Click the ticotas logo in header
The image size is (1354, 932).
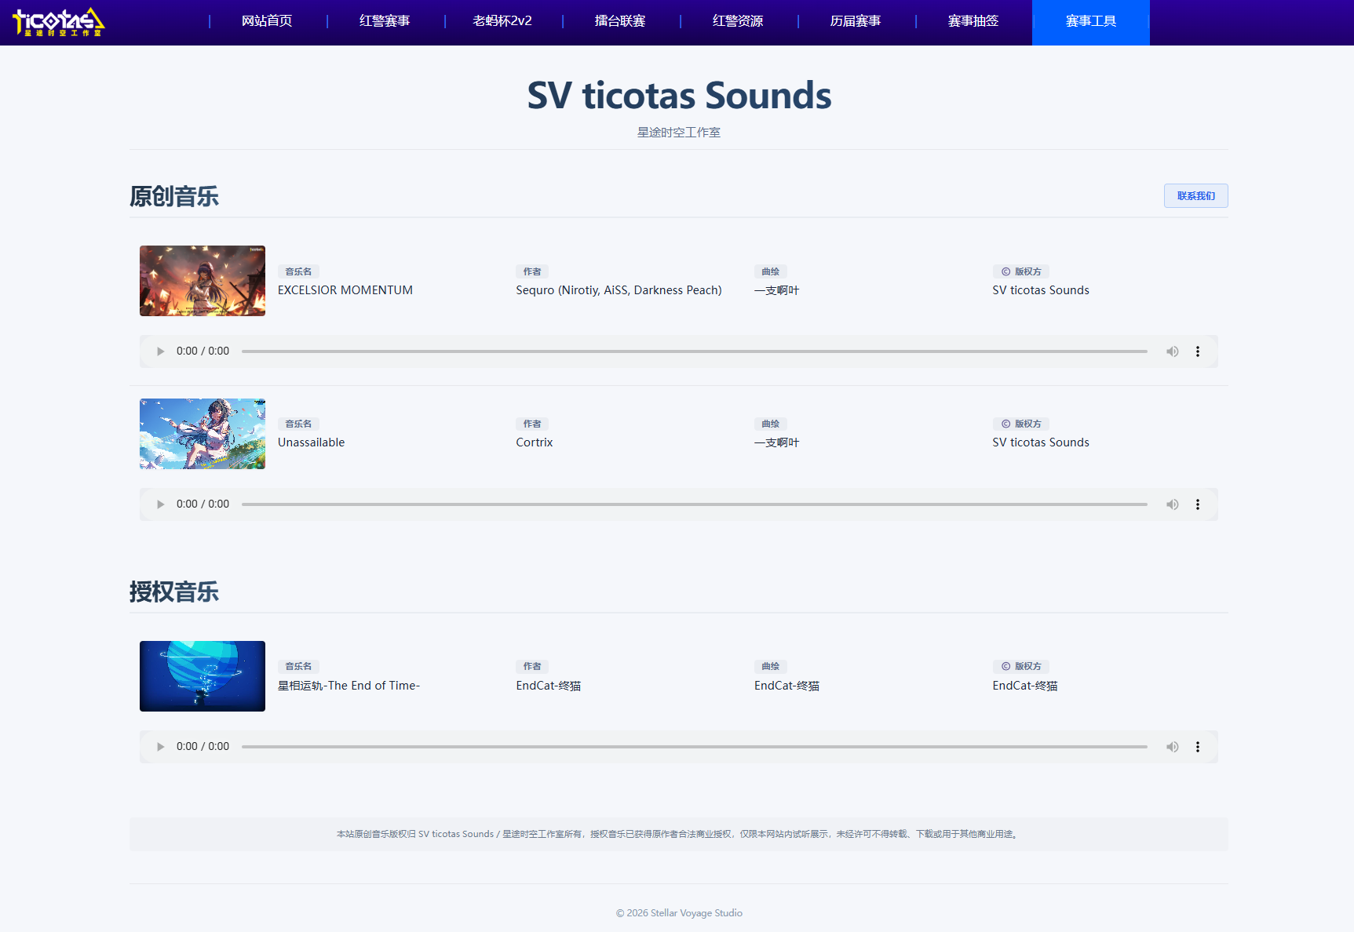point(59,22)
